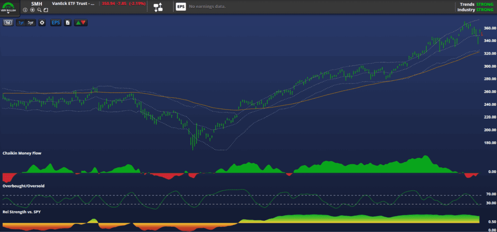Click the note icon under SMH ticker
497x232 pixels.
46,9
